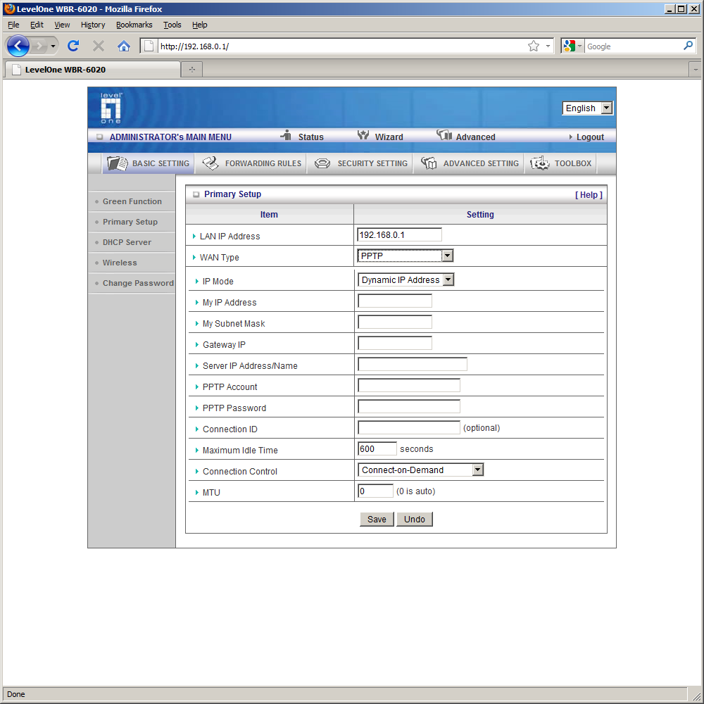704x704 pixels.
Task: Click the My IP Address field
Action: click(395, 301)
